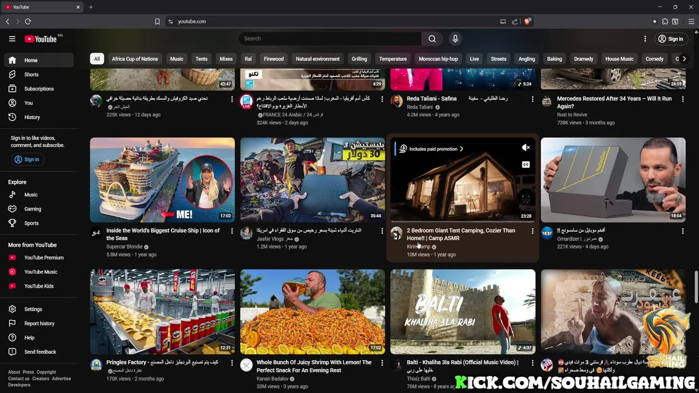Open Gaming under Explore
Image resolution: width=699 pixels, height=393 pixels.
pyautogui.click(x=39, y=209)
